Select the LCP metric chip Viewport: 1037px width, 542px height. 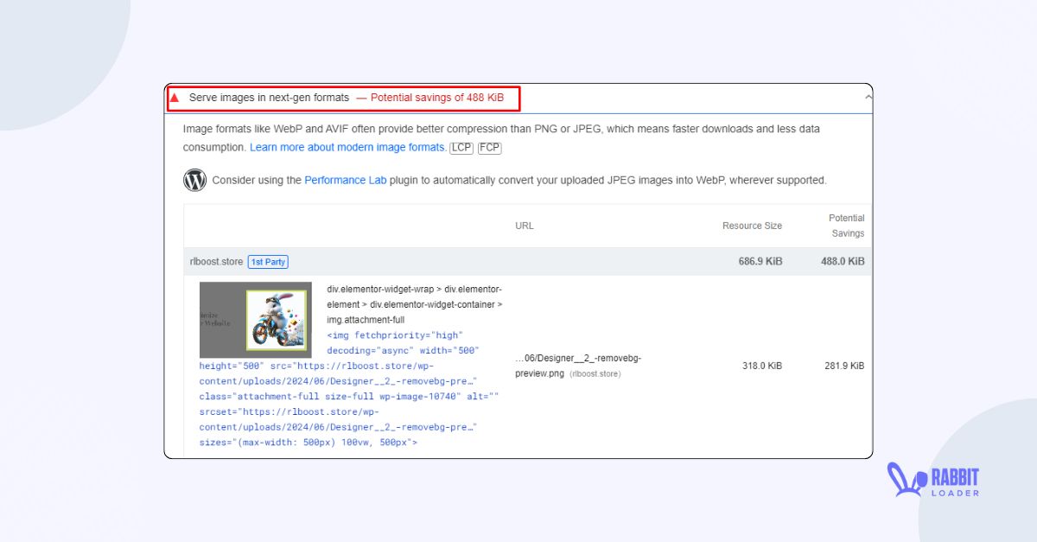pyautogui.click(x=461, y=148)
